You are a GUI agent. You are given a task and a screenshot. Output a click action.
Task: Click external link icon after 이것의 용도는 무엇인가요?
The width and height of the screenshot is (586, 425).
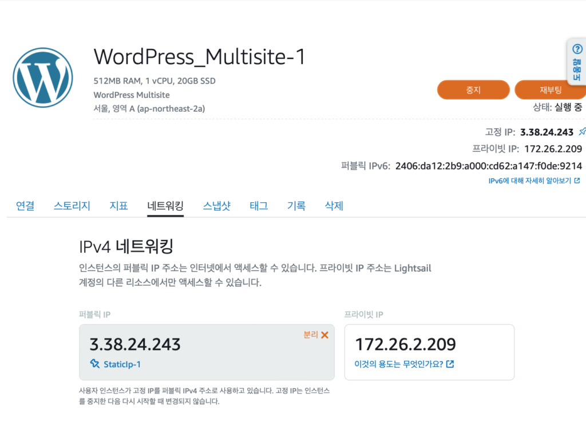click(x=450, y=364)
